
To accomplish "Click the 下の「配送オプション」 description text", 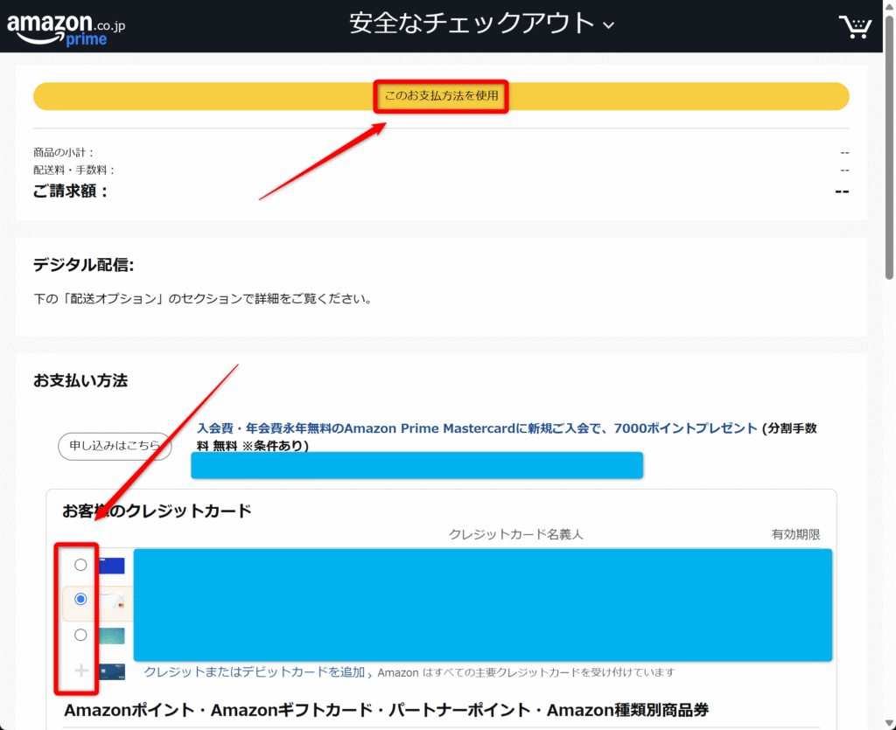I will pyautogui.click(x=203, y=298).
